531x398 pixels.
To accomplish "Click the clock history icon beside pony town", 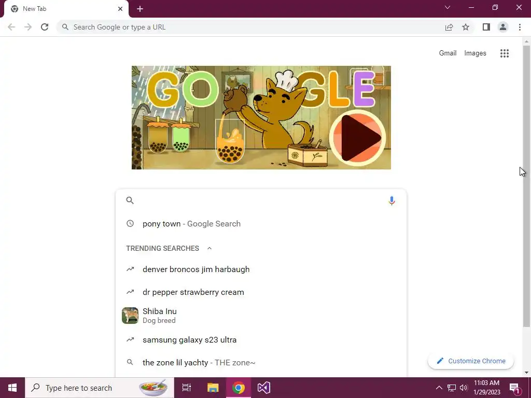I will tap(130, 223).
